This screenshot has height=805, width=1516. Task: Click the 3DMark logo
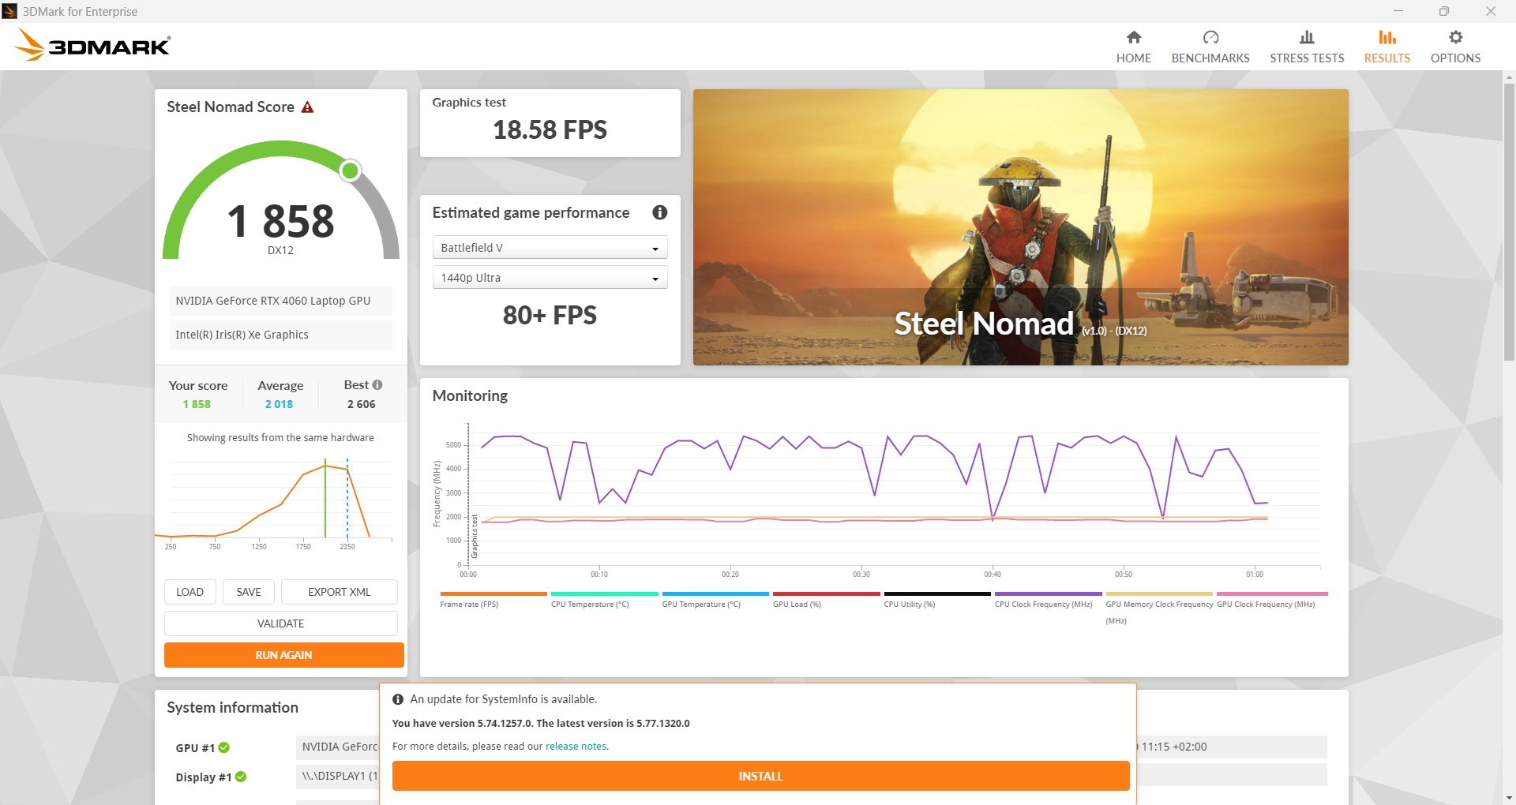point(92,46)
